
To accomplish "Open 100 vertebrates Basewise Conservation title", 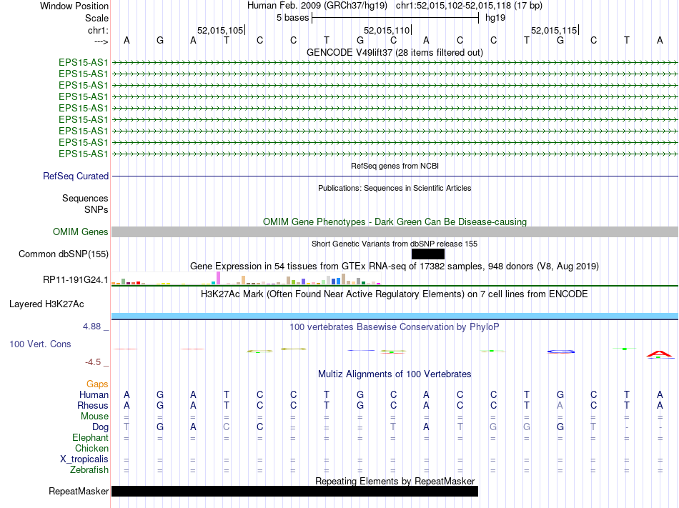I will [395, 327].
